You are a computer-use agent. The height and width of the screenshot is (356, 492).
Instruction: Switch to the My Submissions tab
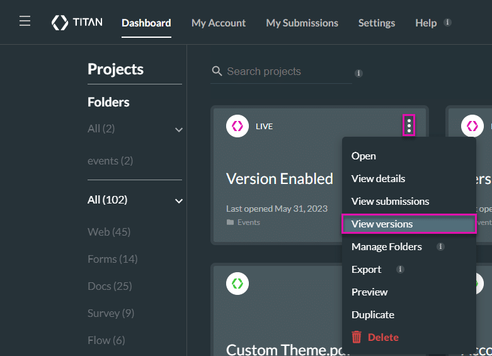(x=302, y=23)
